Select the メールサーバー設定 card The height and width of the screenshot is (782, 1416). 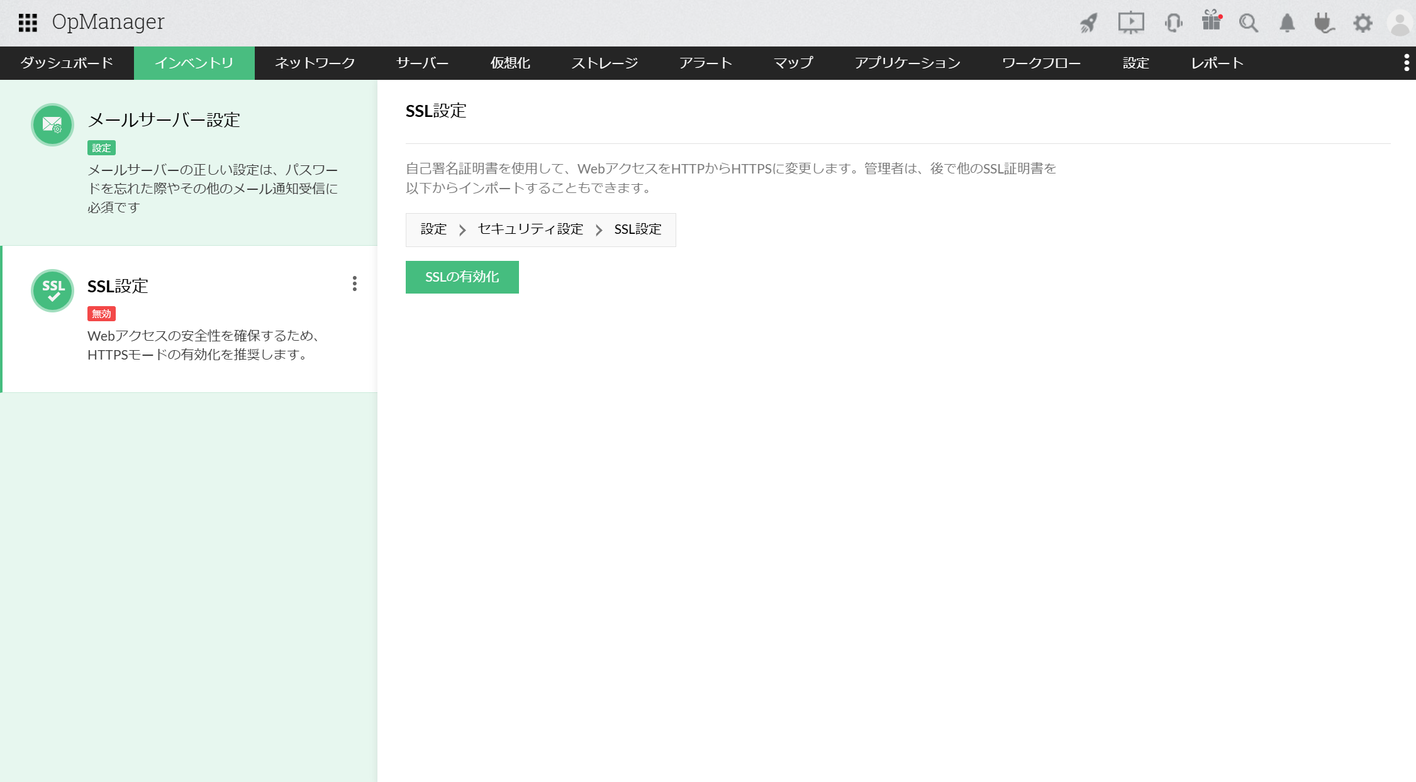pyautogui.click(x=189, y=162)
